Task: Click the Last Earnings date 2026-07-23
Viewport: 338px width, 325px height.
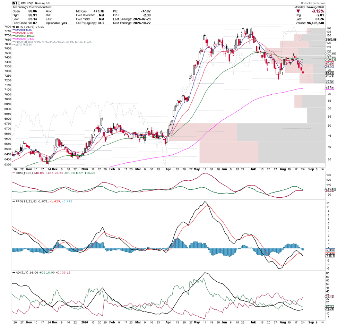Action: click(142, 19)
